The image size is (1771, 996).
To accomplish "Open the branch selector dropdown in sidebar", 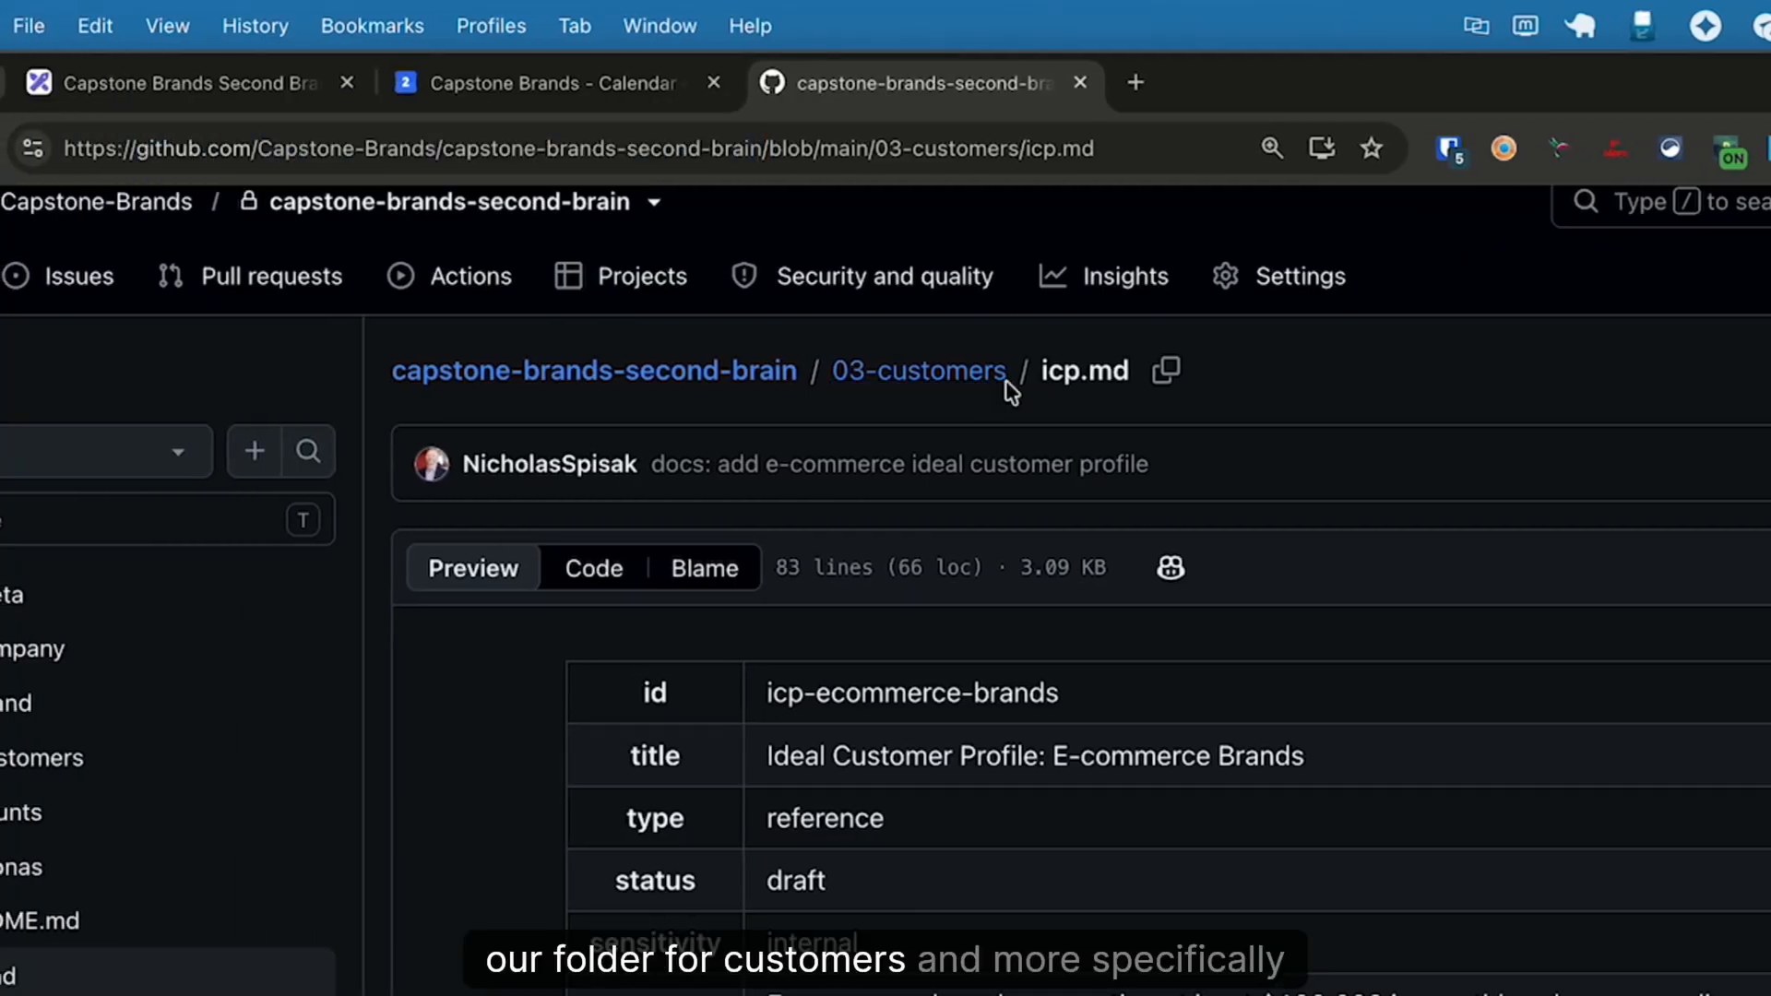I will pos(104,452).
